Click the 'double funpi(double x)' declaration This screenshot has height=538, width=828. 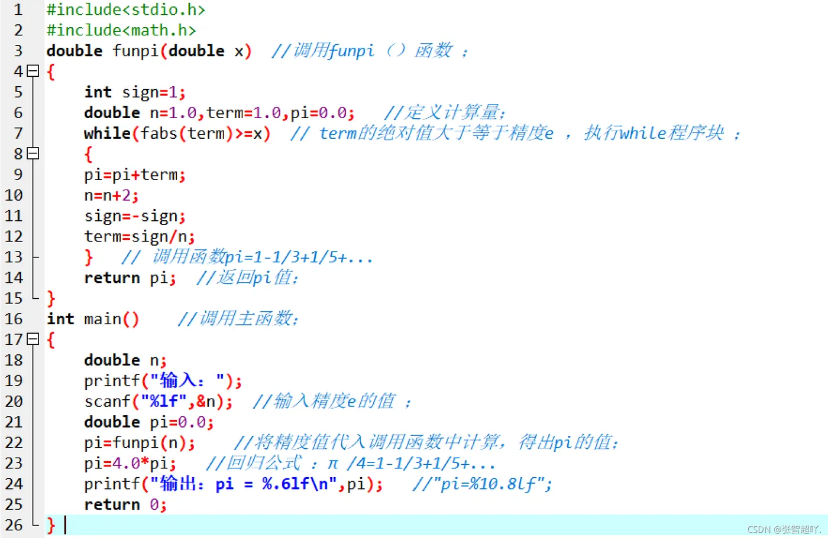(150, 51)
